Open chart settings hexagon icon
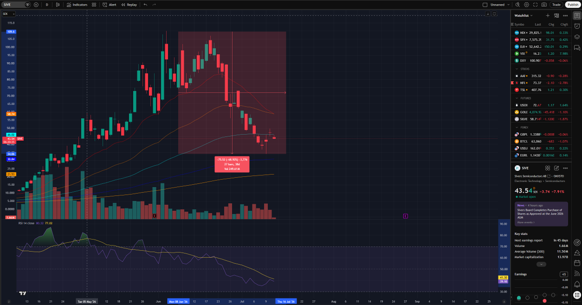This screenshot has width=582, height=305. pos(526,4)
